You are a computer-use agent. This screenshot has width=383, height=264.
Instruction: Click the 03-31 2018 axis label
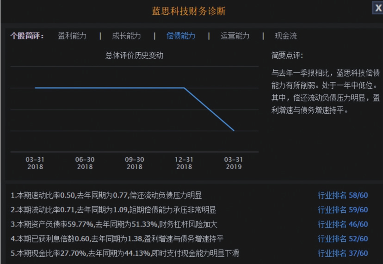(35, 163)
